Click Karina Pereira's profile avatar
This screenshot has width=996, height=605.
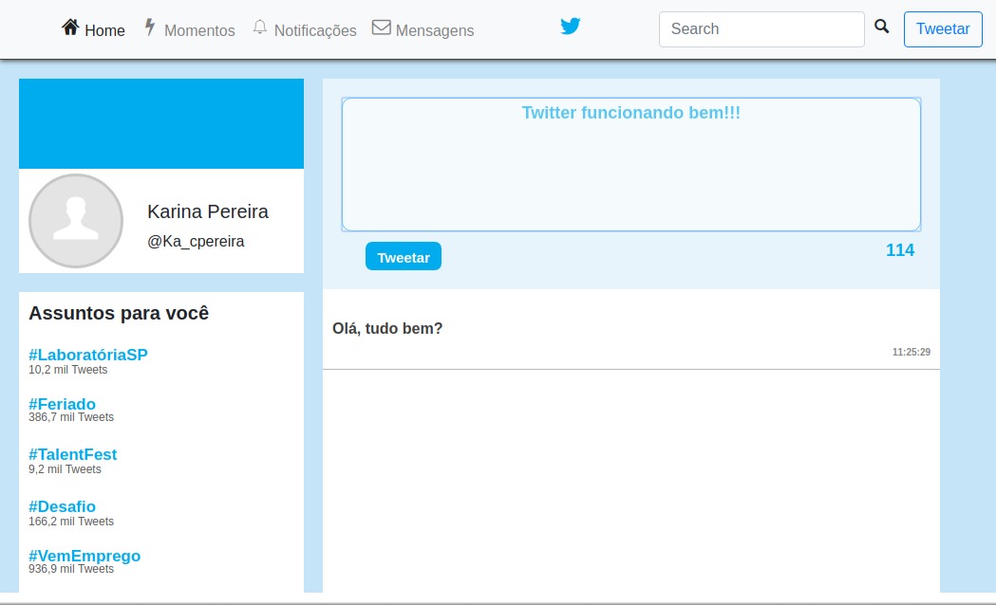click(76, 221)
